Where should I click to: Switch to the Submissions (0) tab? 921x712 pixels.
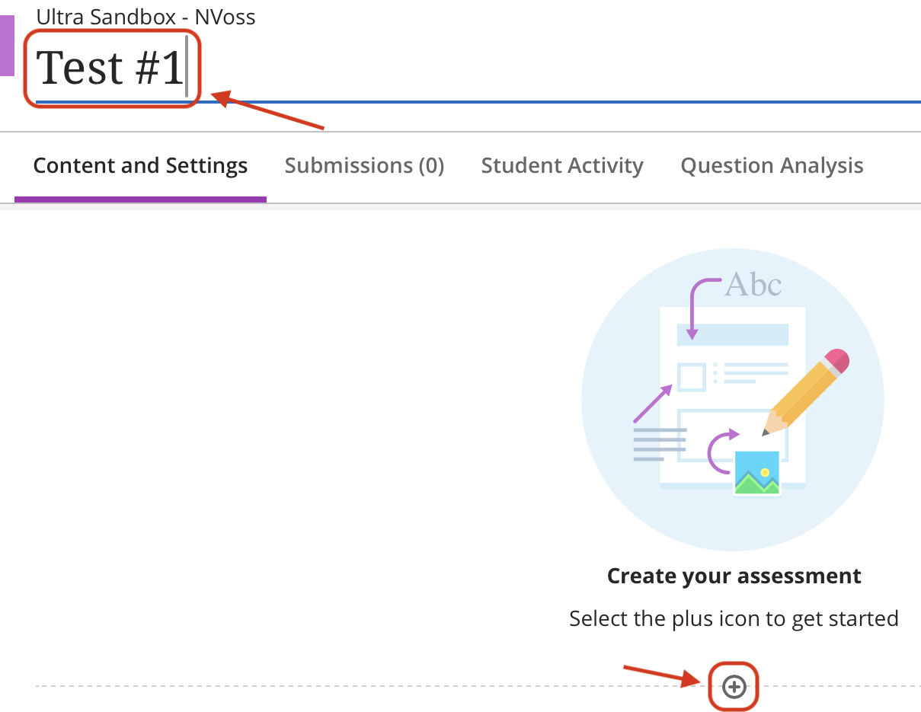pos(364,166)
